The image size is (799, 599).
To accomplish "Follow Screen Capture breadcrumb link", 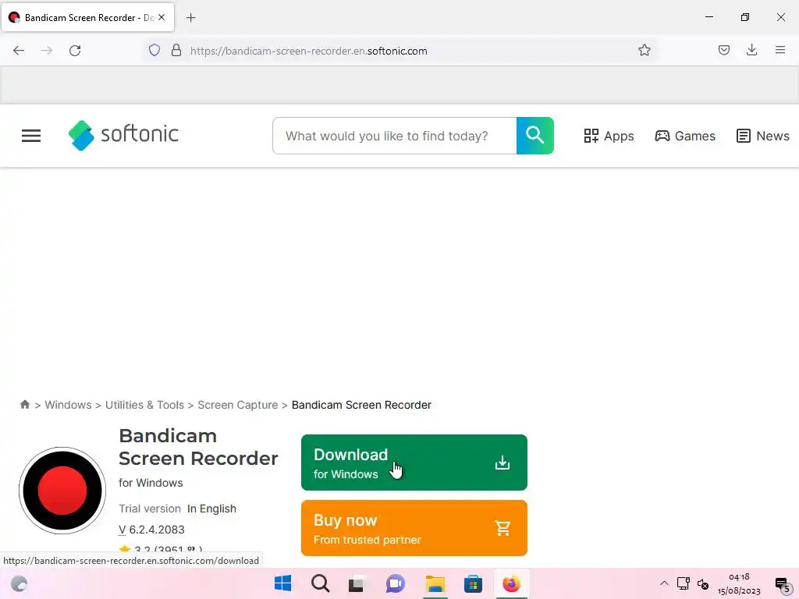I will [238, 405].
